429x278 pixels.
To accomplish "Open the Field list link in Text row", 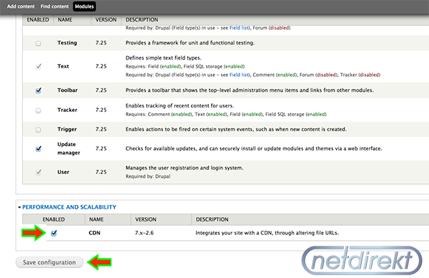I will (239, 75).
